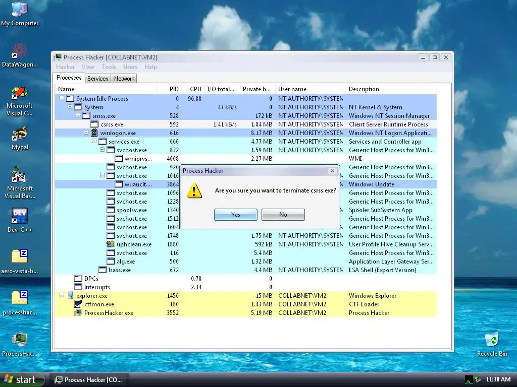Image resolution: width=517 pixels, height=387 pixels.
Task: Collapse the explorer.exe tree node
Action: point(62,295)
